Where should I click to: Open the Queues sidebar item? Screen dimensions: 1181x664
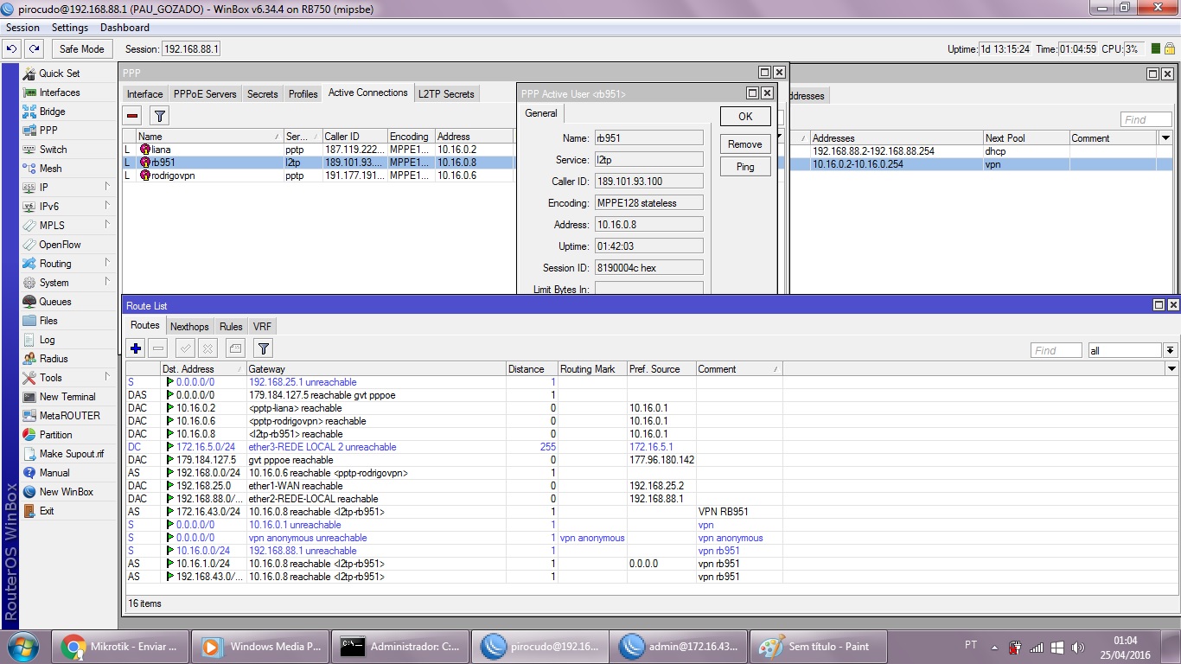coord(54,302)
